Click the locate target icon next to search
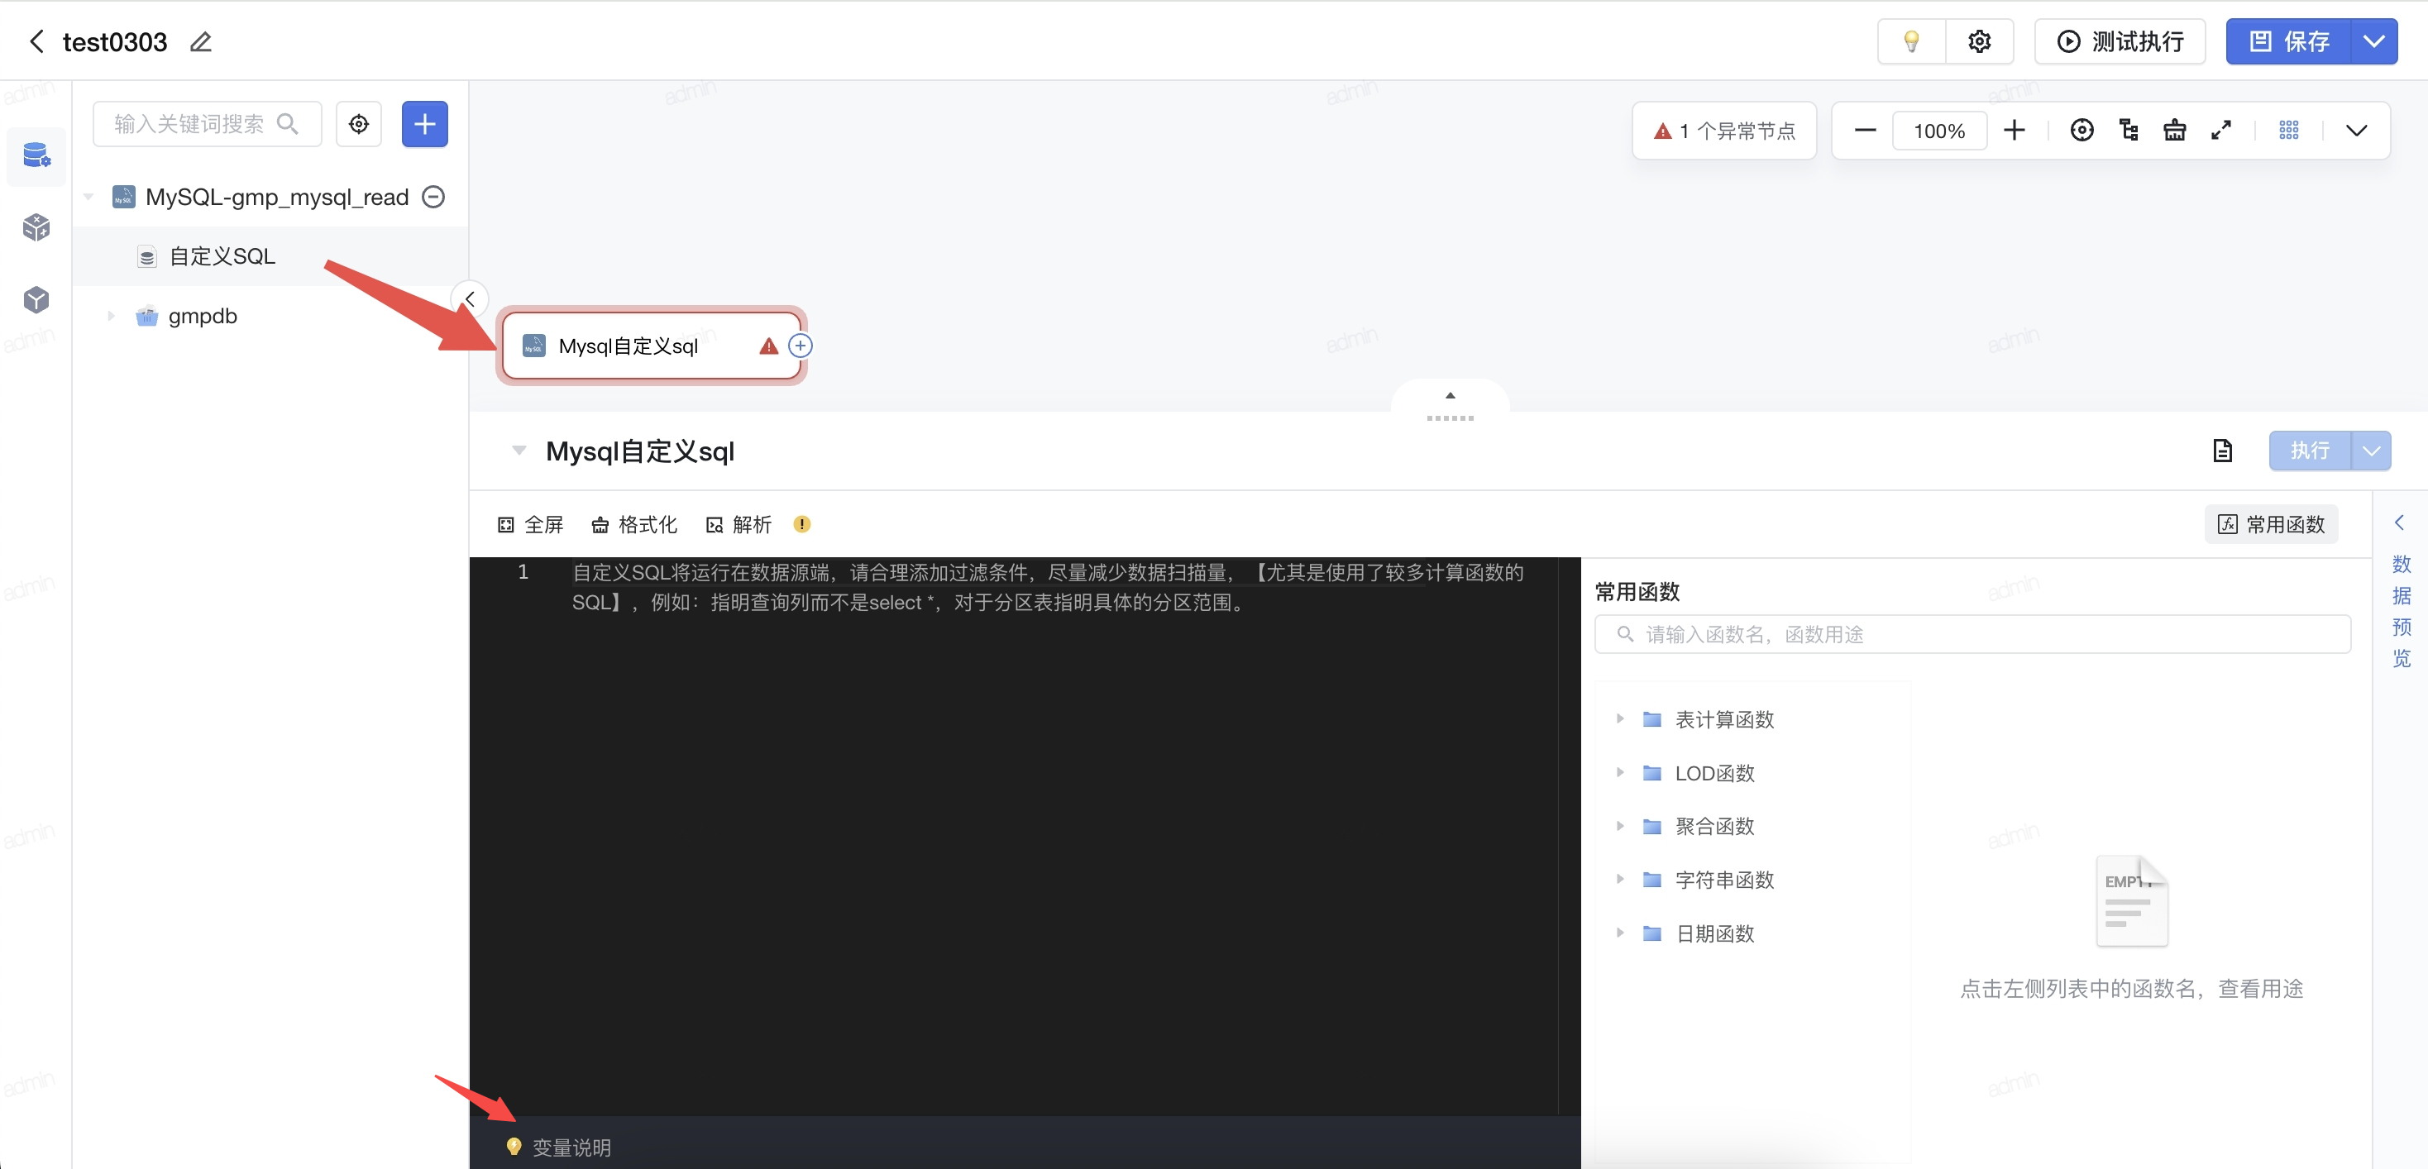The image size is (2428, 1169). [x=358, y=123]
